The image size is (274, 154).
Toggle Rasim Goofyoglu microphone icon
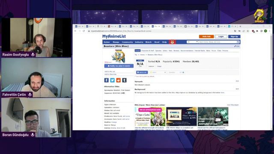pyautogui.click(x=33, y=54)
